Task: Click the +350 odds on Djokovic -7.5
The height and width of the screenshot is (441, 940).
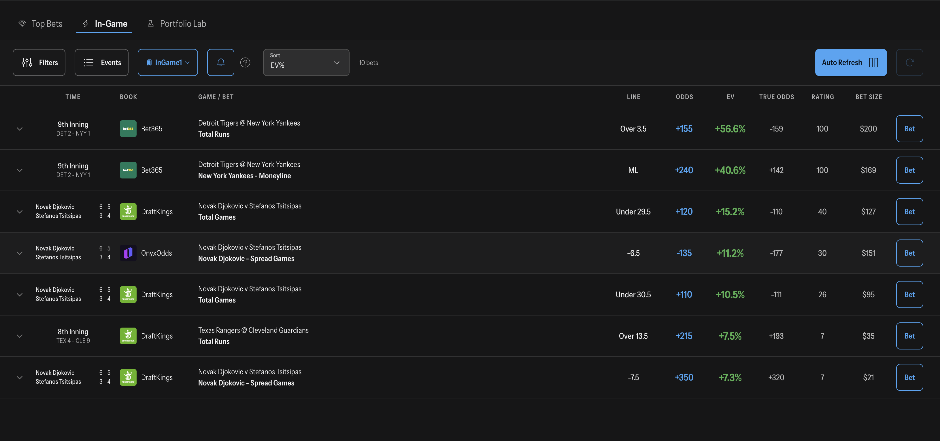Action: (x=684, y=377)
